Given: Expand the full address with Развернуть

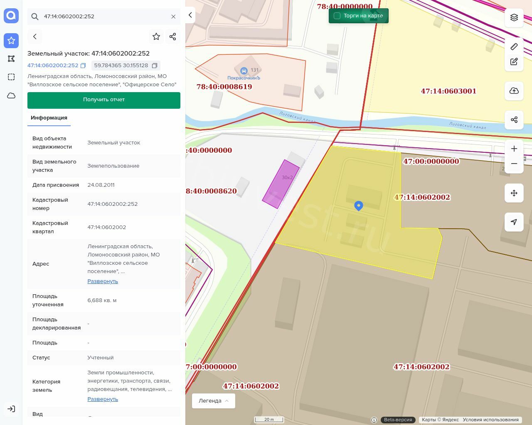Looking at the screenshot, I should pyautogui.click(x=103, y=281).
